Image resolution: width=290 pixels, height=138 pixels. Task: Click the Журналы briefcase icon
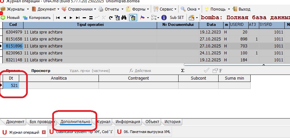[3, 9]
